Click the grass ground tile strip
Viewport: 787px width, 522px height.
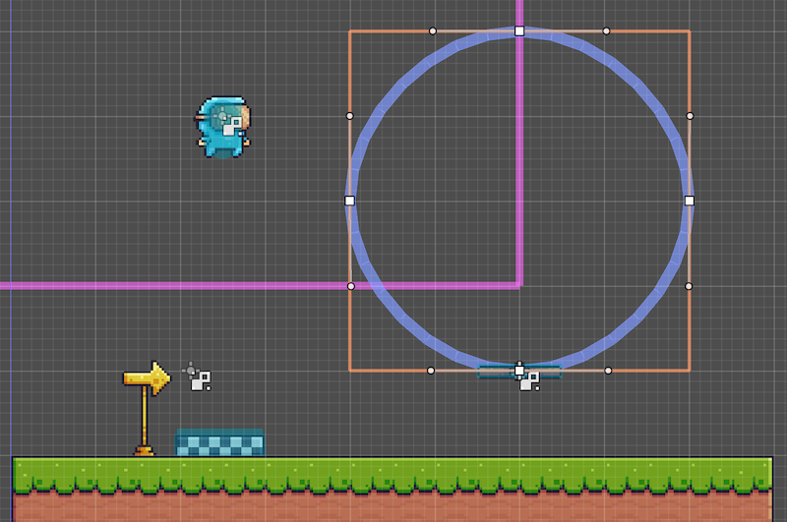393,474
